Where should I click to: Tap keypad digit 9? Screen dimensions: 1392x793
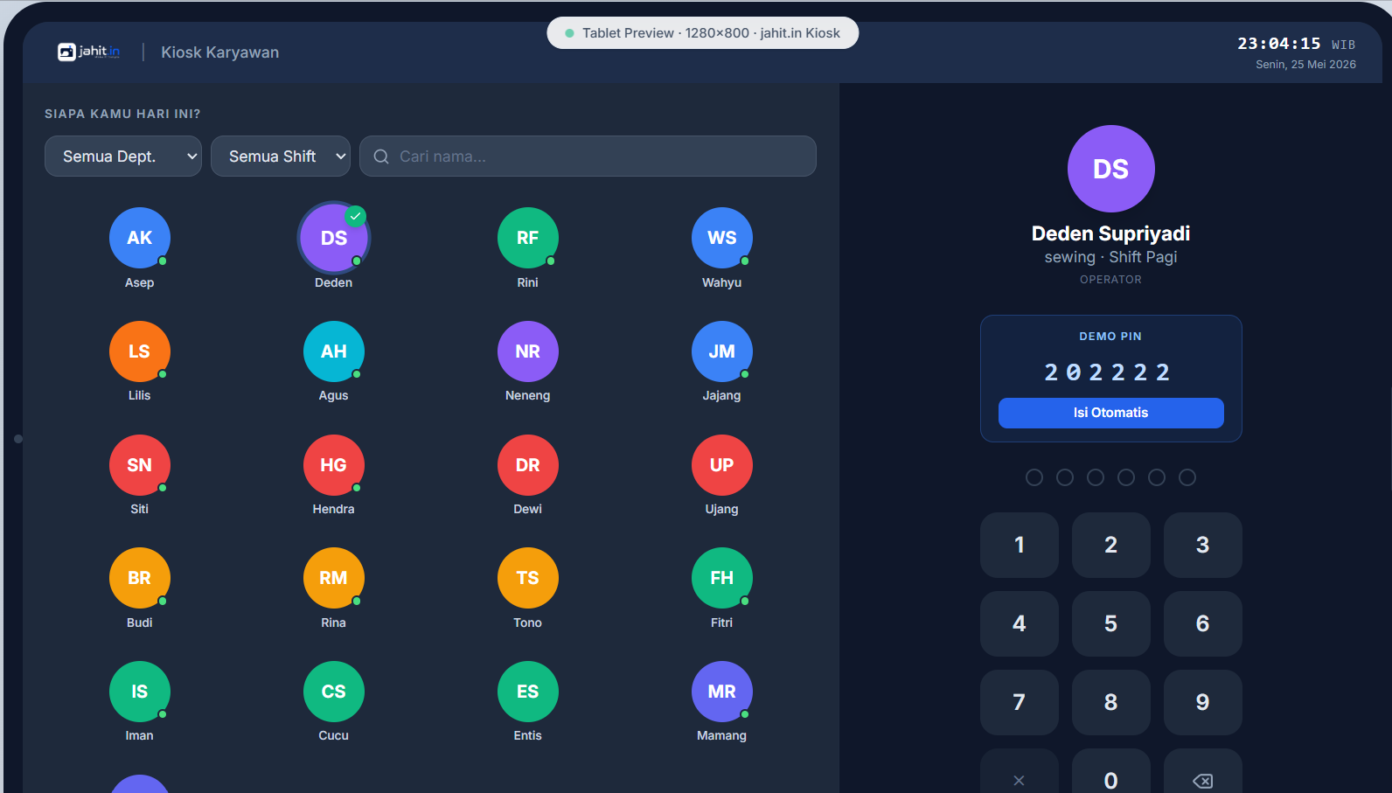[x=1203, y=702]
